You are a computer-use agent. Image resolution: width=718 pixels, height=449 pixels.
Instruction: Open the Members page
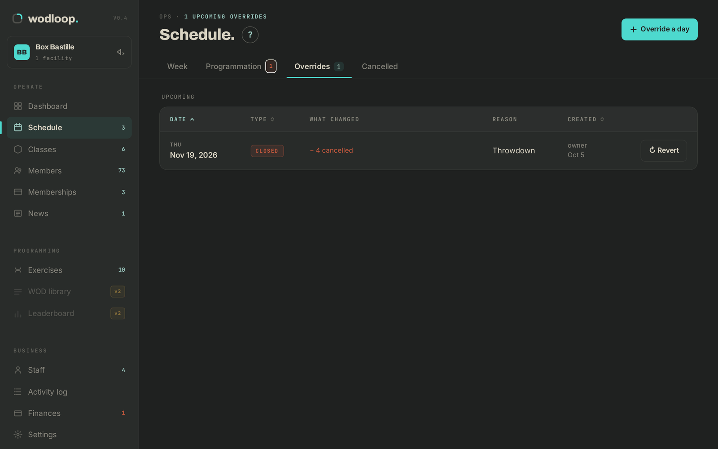(69, 171)
